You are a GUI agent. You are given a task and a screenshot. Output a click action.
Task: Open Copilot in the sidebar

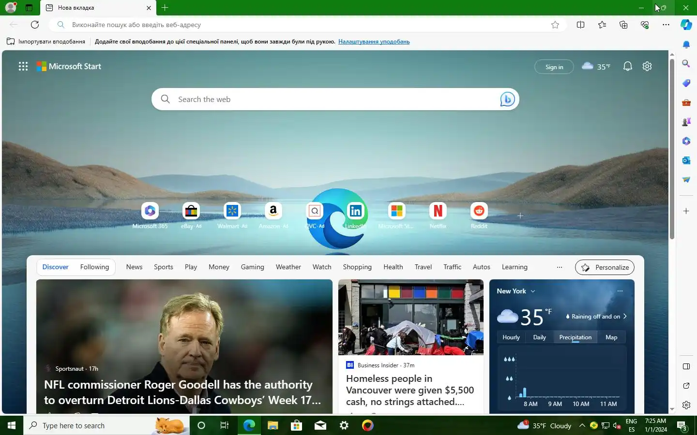click(x=686, y=25)
